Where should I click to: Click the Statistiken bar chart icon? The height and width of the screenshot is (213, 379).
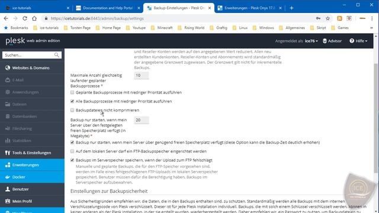[8, 141]
